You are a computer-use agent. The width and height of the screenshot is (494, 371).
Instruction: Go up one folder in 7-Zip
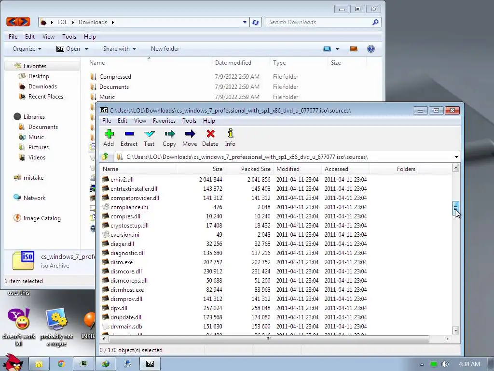(x=105, y=157)
